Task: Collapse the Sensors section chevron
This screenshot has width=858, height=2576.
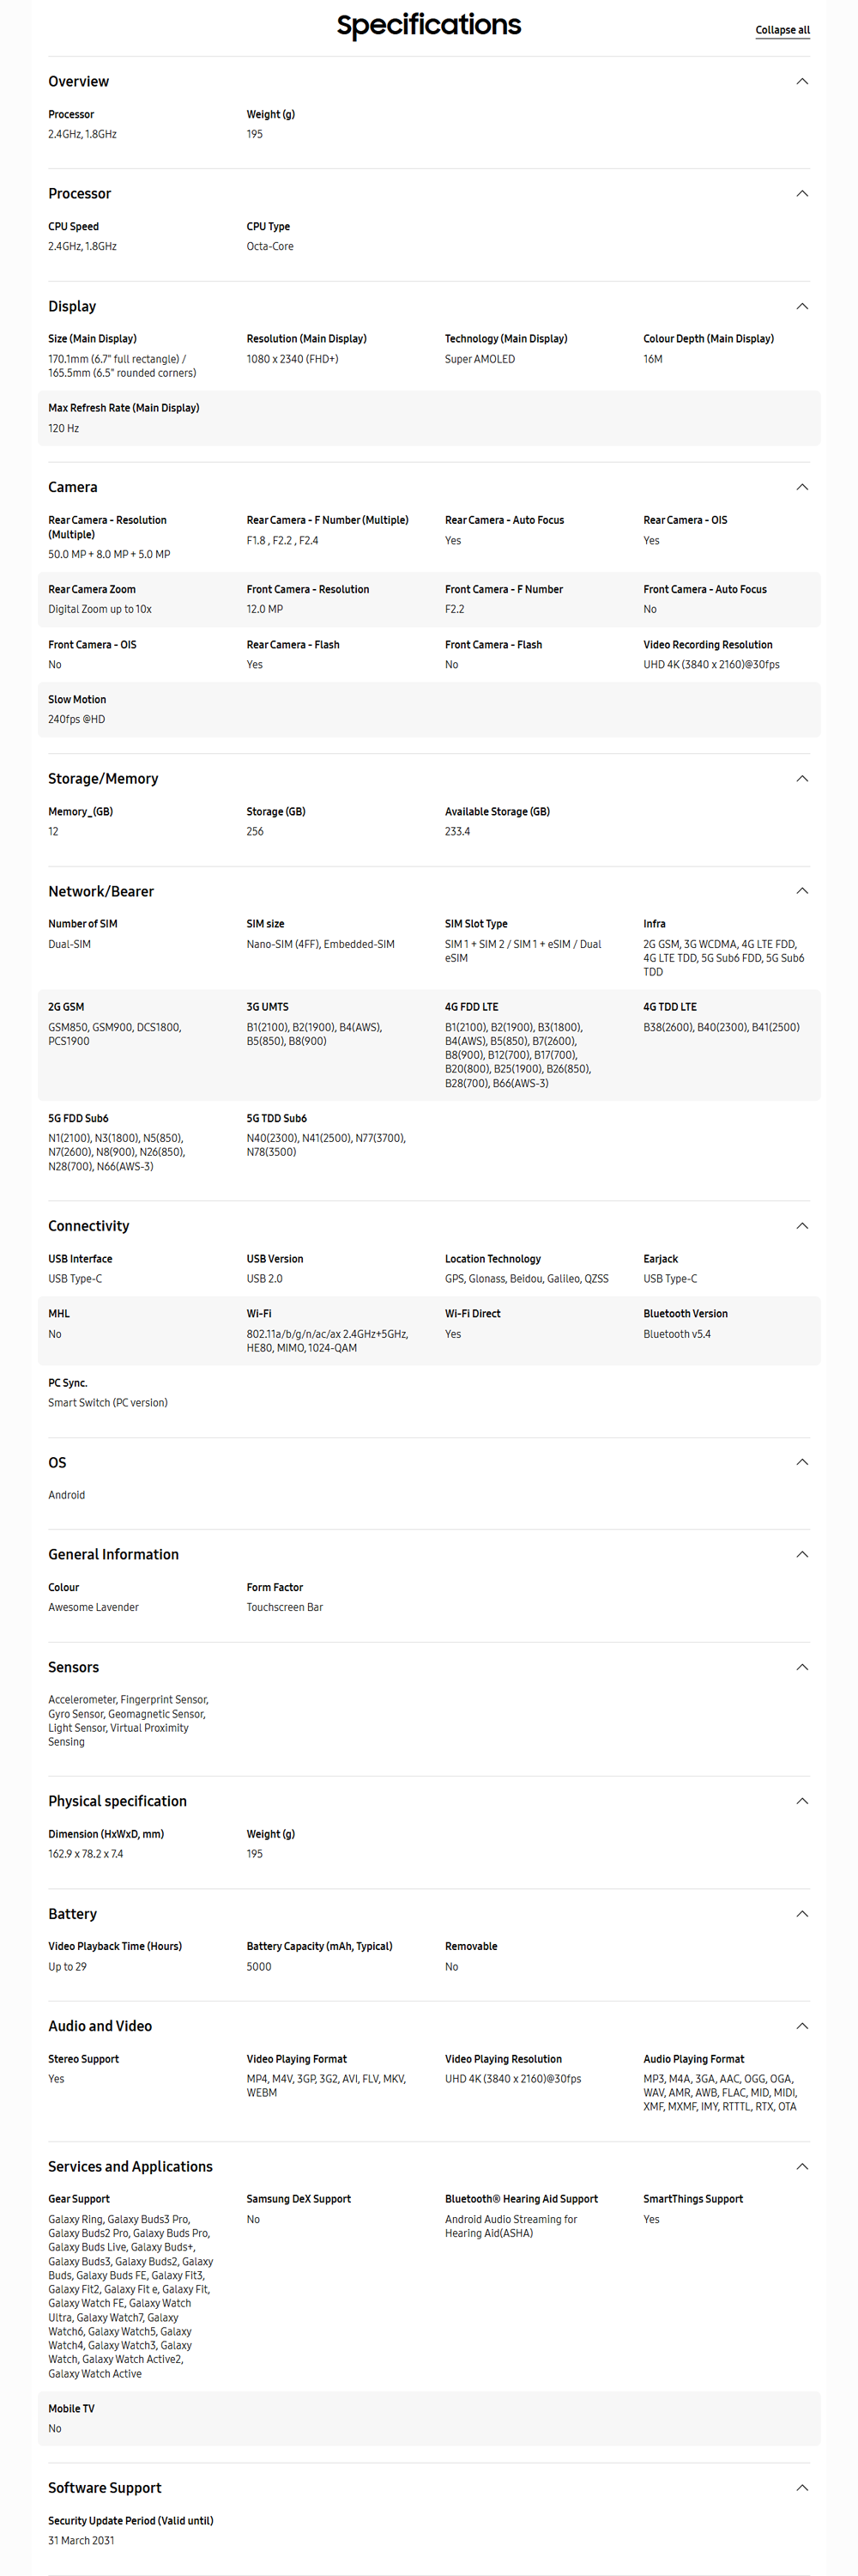Action: (801, 1667)
